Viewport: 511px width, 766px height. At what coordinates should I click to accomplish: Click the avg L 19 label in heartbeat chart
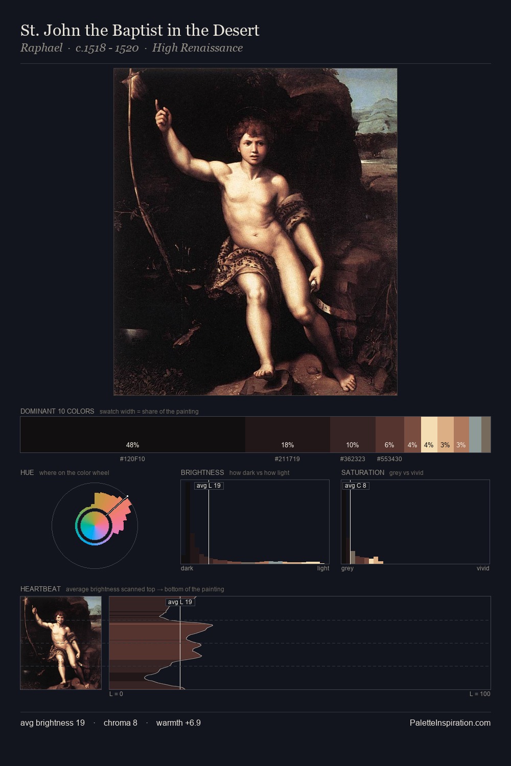click(x=180, y=602)
